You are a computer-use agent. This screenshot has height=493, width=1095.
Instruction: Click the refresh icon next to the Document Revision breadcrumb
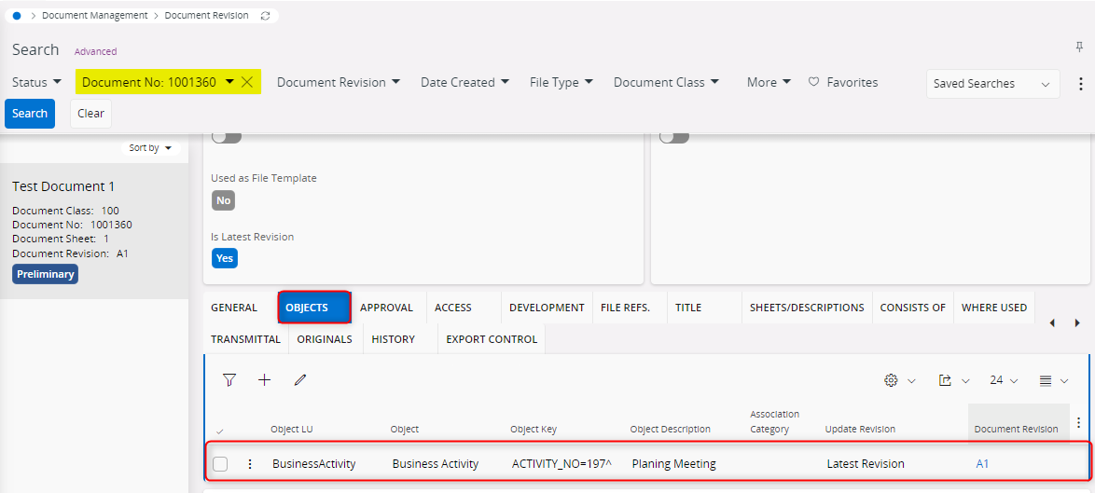pyautogui.click(x=265, y=15)
